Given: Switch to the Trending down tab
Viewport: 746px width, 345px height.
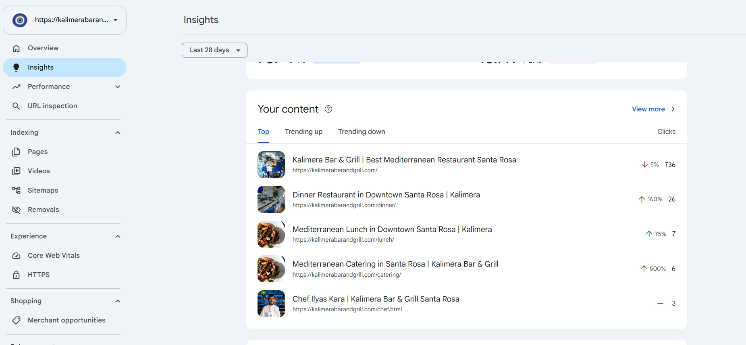Looking at the screenshot, I should pos(362,132).
